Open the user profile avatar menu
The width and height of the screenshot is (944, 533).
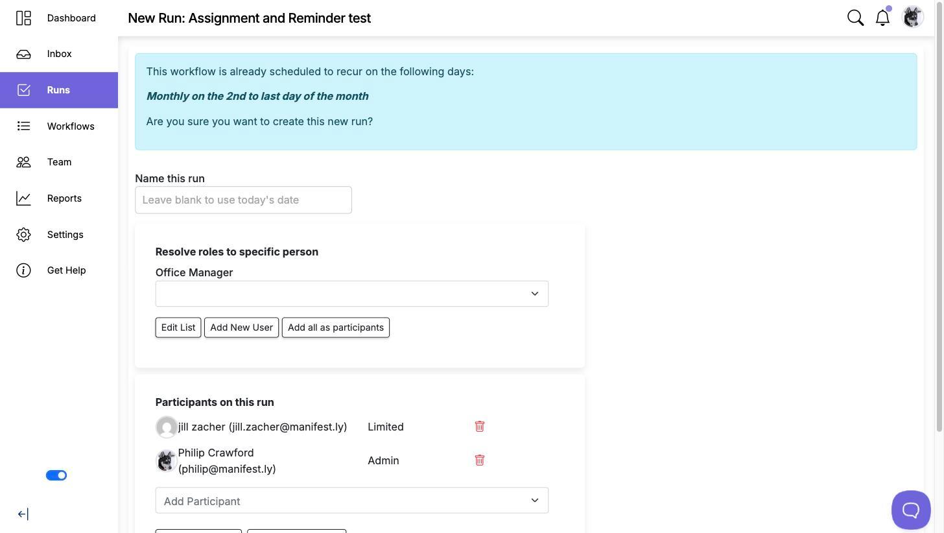pyautogui.click(x=913, y=17)
